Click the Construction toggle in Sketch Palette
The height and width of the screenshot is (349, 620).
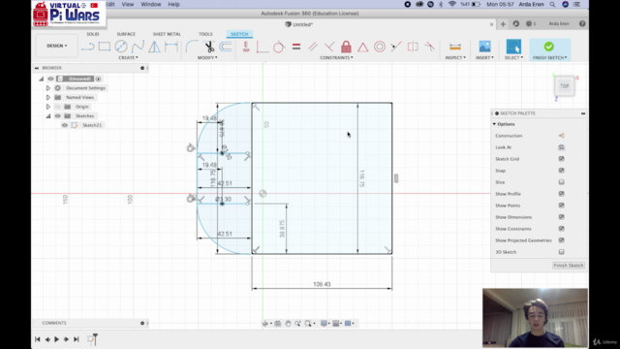click(561, 136)
